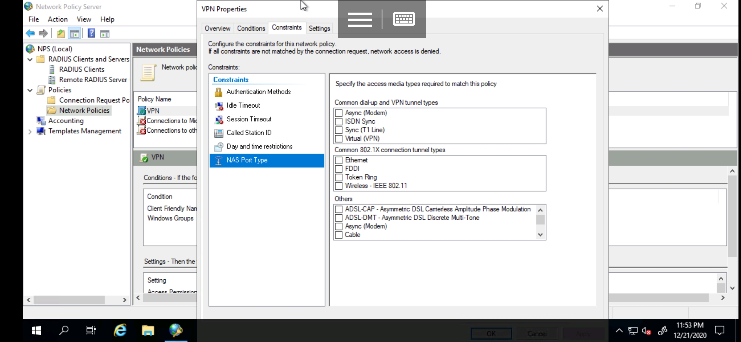The image size is (741, 342).
Task: Click the network status tray icon
Action: (x=633, y=331)
